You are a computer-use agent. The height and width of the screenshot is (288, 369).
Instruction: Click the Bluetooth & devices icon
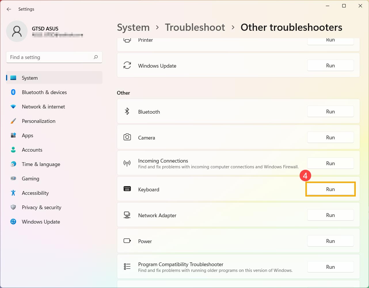(13, 92)
